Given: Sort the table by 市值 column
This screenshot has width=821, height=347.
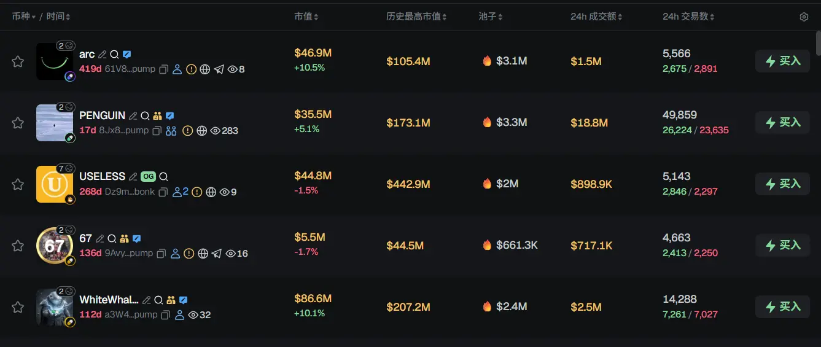Looking at the screenshot, I should tap(306, 17).
